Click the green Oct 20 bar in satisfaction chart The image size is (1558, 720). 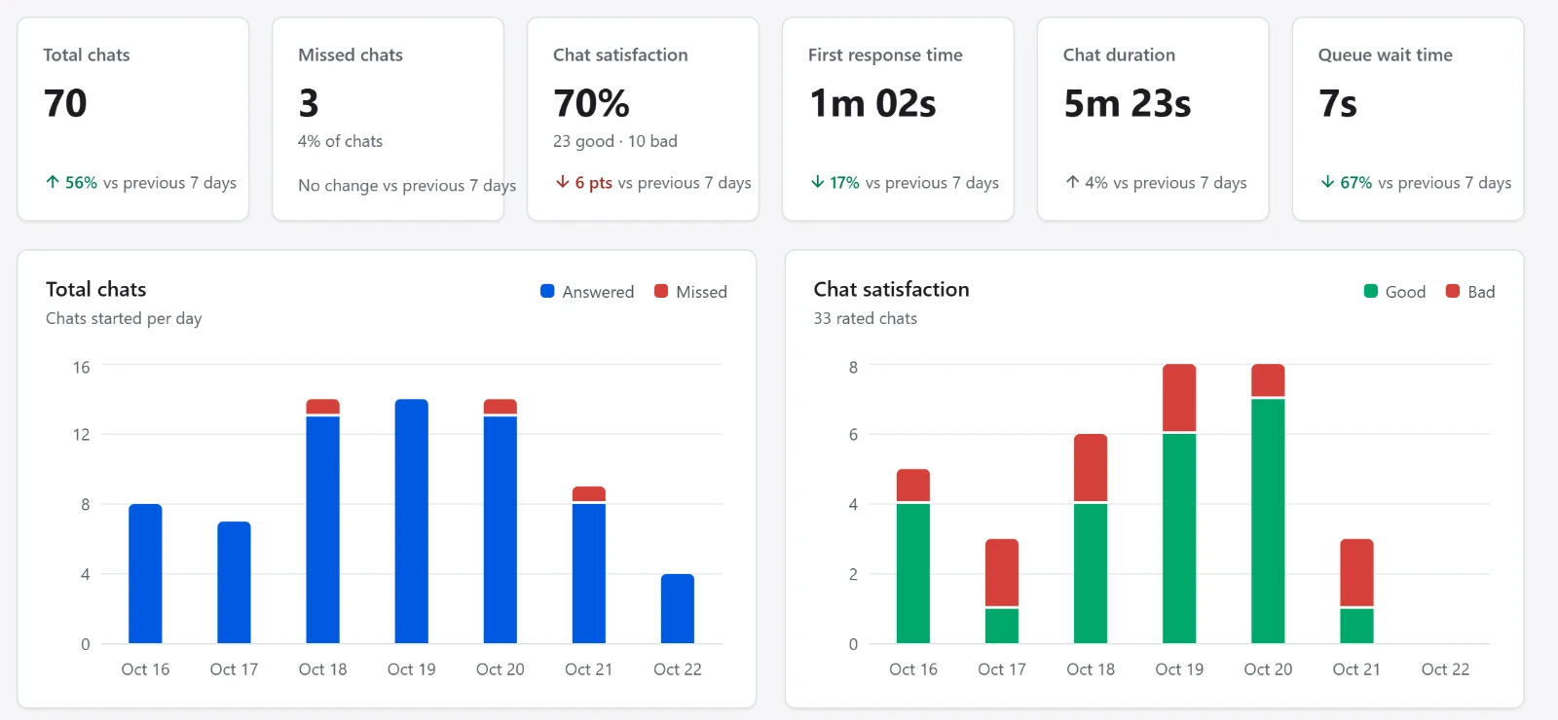(1268, 521)
